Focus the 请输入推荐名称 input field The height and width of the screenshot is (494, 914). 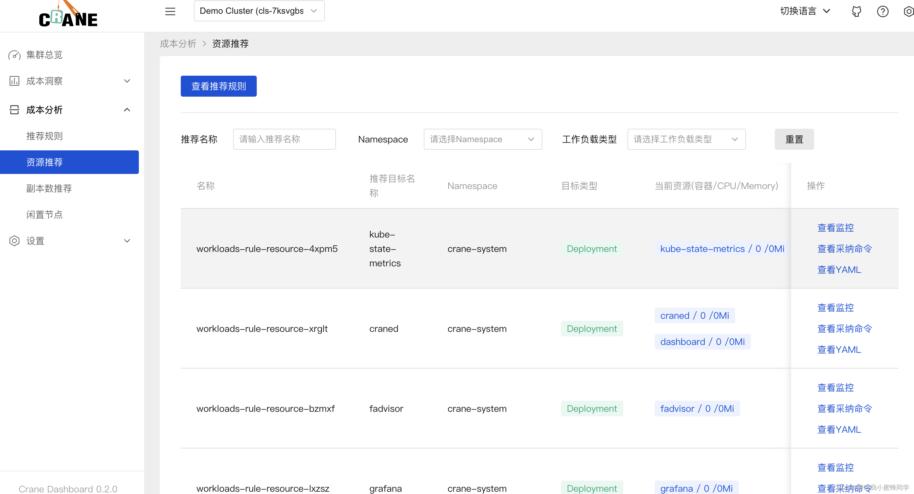pyautogui.click(x=284, y=139)
